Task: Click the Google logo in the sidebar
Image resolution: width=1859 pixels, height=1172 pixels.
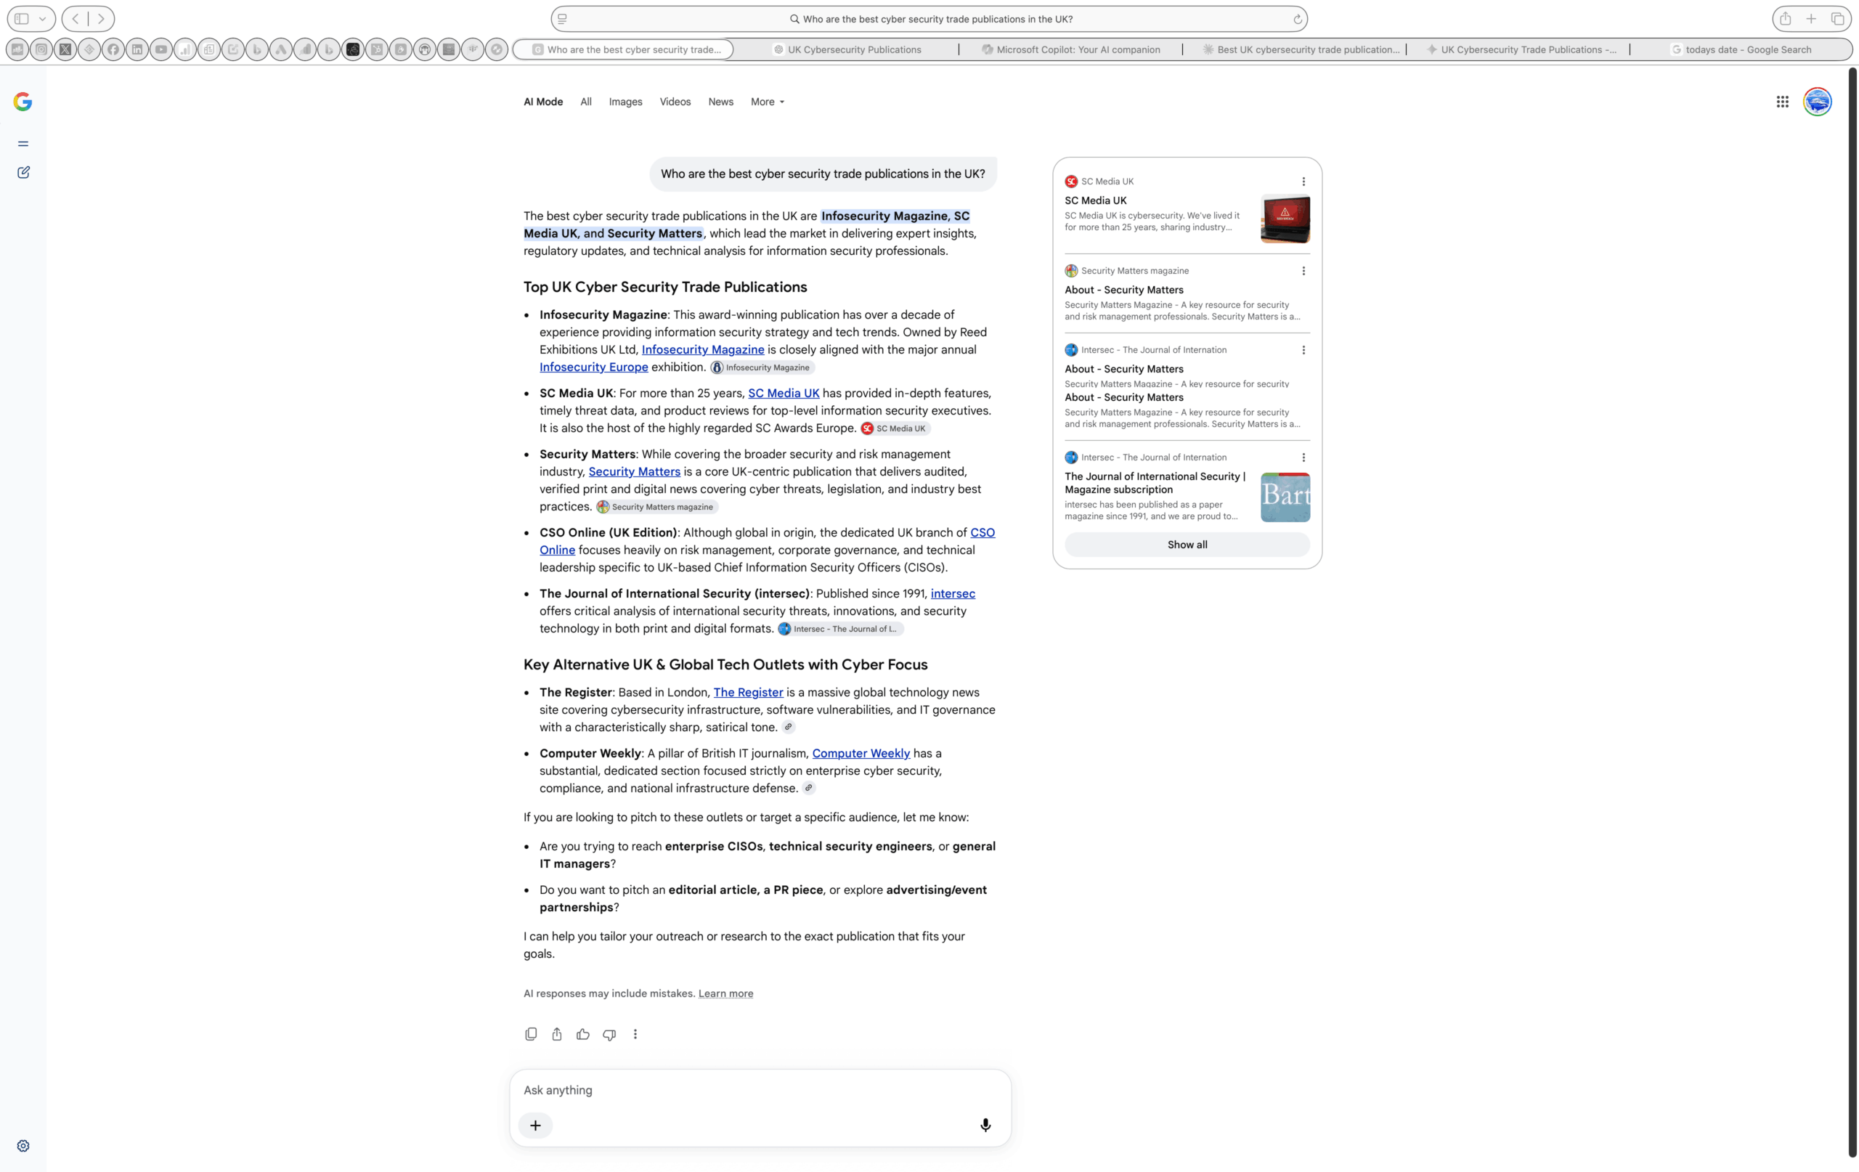Action: click(23, 102)
